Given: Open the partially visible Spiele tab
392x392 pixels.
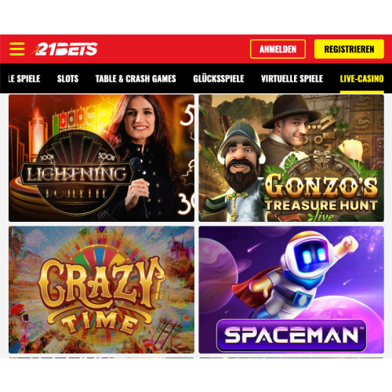Looking at the screenshot, I should 24,78.
